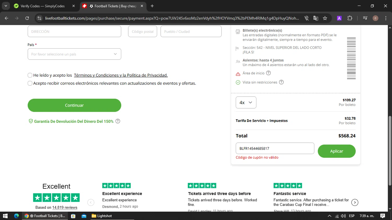Open the media control icon in toolbar
The image size is (392, 220).
coord(365,18)
